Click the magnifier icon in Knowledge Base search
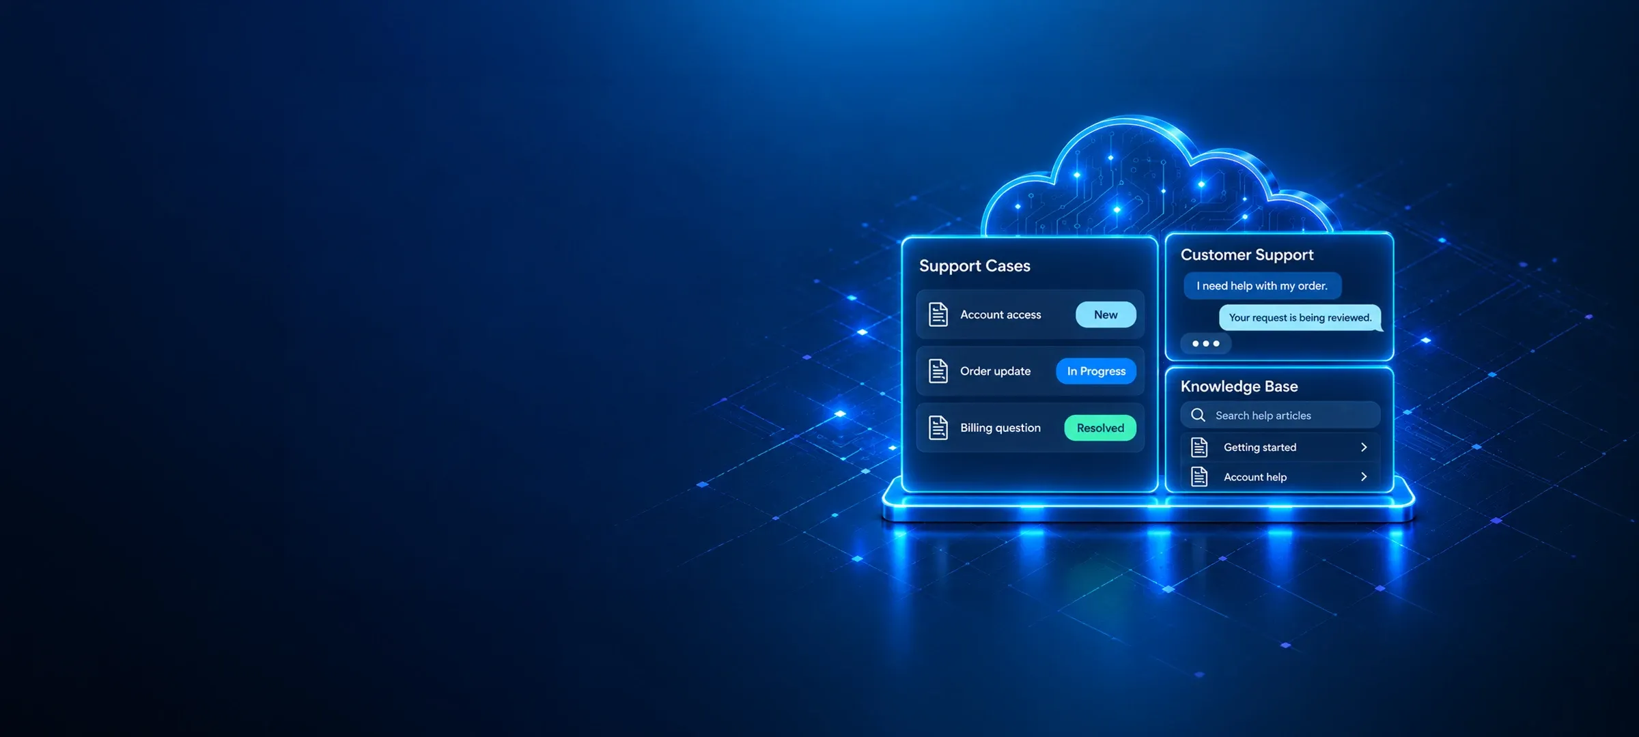Image resolution: width=1639 pixels, height=737 pixels. click(1198, 415)
